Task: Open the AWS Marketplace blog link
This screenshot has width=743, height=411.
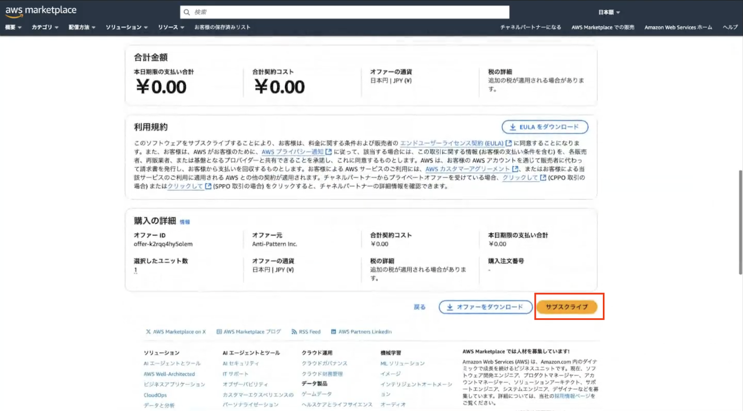Action: tap(249, 332)
